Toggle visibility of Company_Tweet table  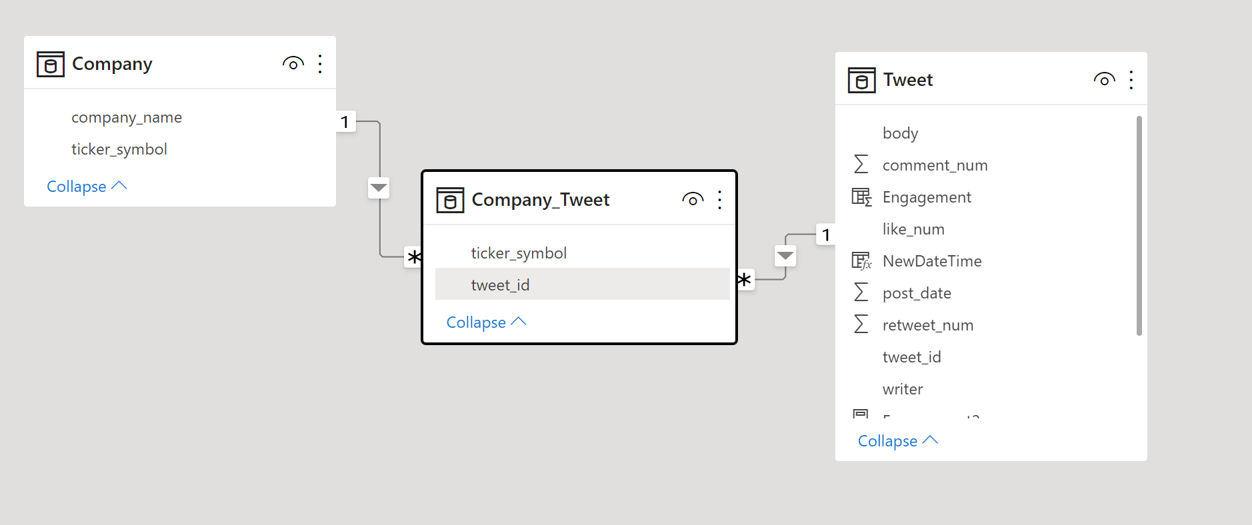[693, 200]
